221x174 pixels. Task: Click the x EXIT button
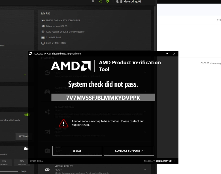77,151
